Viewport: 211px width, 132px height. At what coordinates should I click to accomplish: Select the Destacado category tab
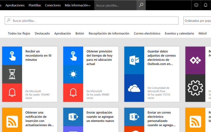coord(42,33)
